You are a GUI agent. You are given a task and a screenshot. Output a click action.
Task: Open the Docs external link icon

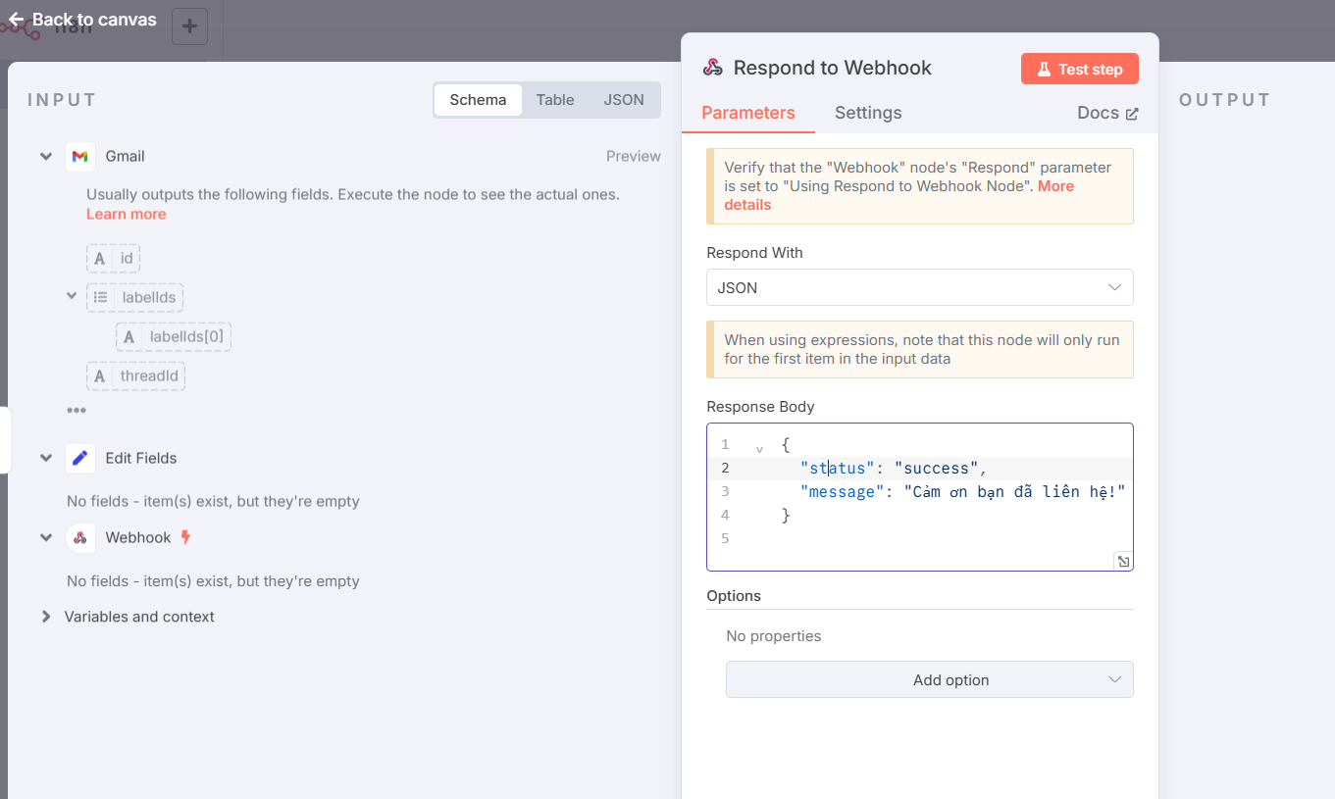(1132, 114)
